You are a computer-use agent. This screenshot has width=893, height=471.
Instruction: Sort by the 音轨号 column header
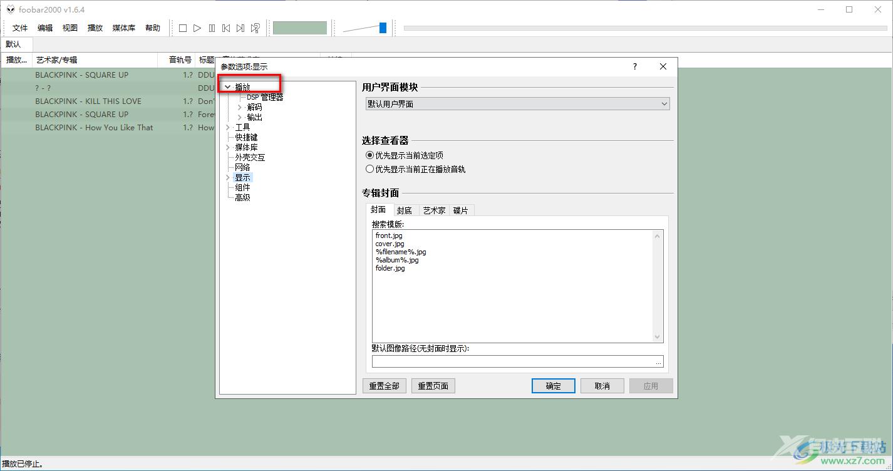click(x=177, y=60)
